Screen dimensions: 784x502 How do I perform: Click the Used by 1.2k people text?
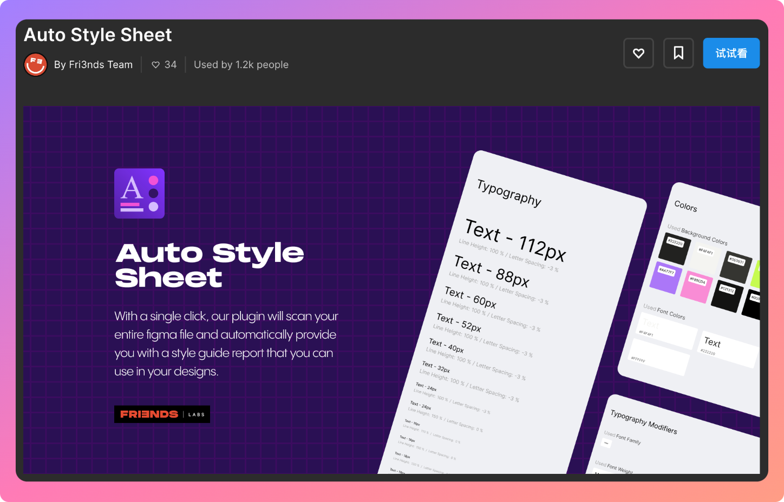point(241,64)
